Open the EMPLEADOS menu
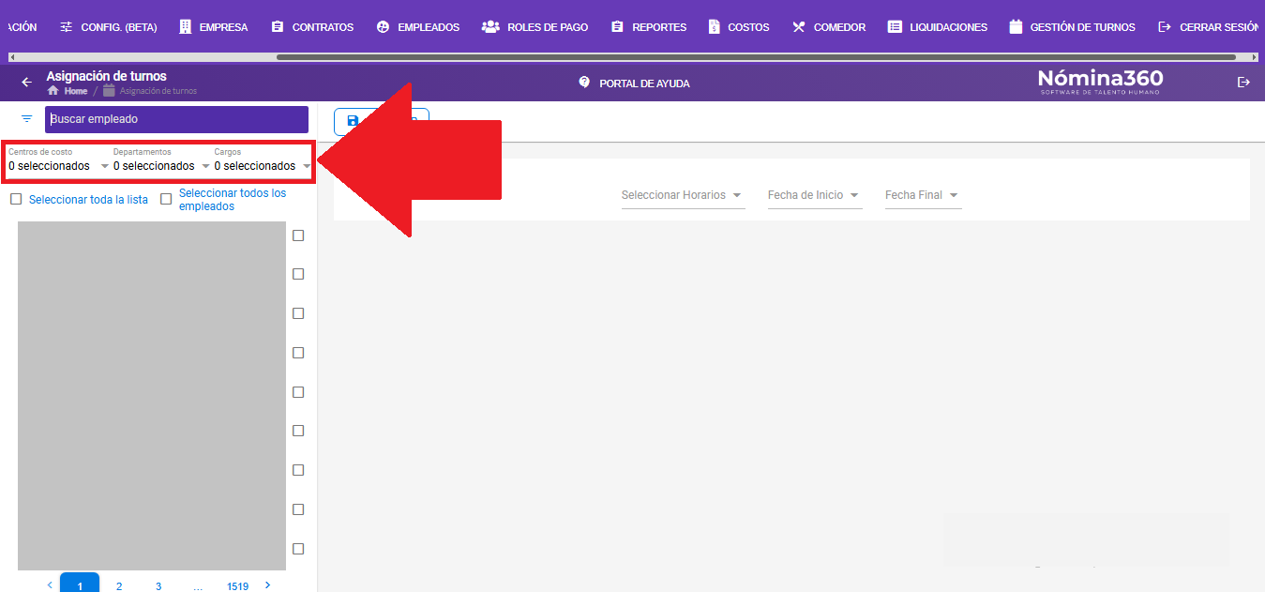Image resolution: width=1265 pixels, height=592 pixels. click(418, 27)
